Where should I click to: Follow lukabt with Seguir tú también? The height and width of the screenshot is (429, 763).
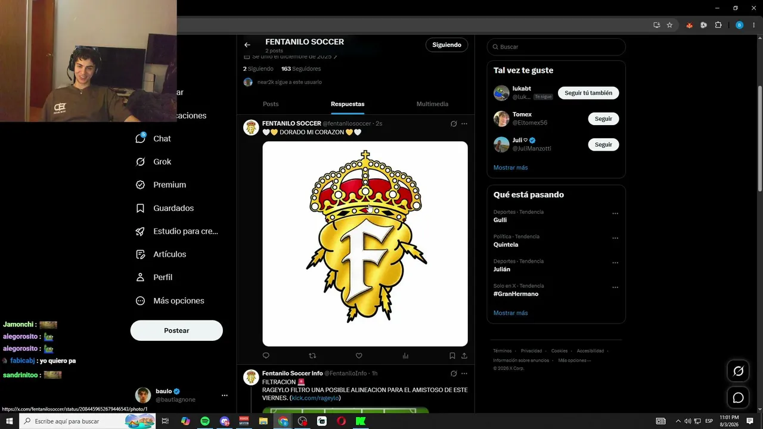(588, 93)
